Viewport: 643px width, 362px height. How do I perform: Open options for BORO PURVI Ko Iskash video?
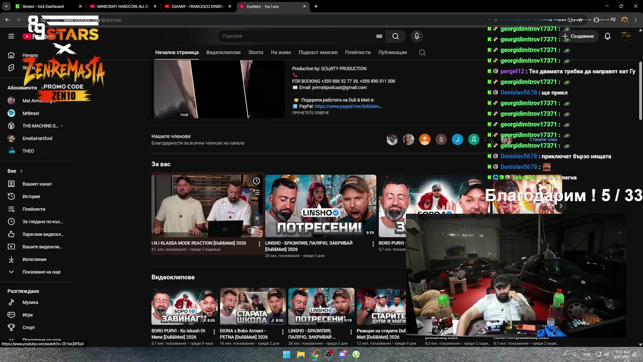pos(215,332)
